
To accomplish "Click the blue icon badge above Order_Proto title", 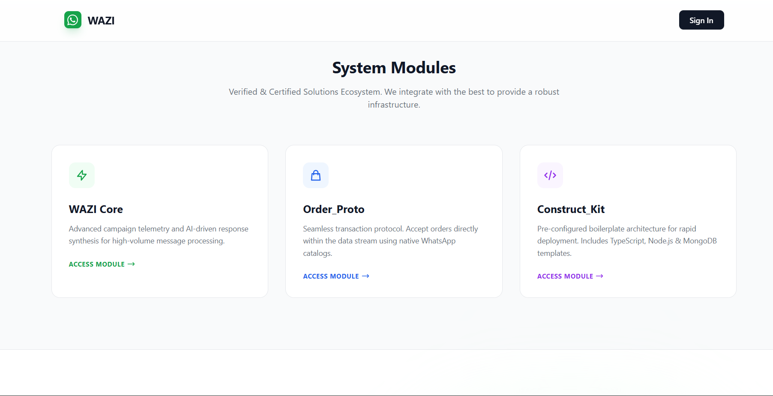I will tap(316, 175).
